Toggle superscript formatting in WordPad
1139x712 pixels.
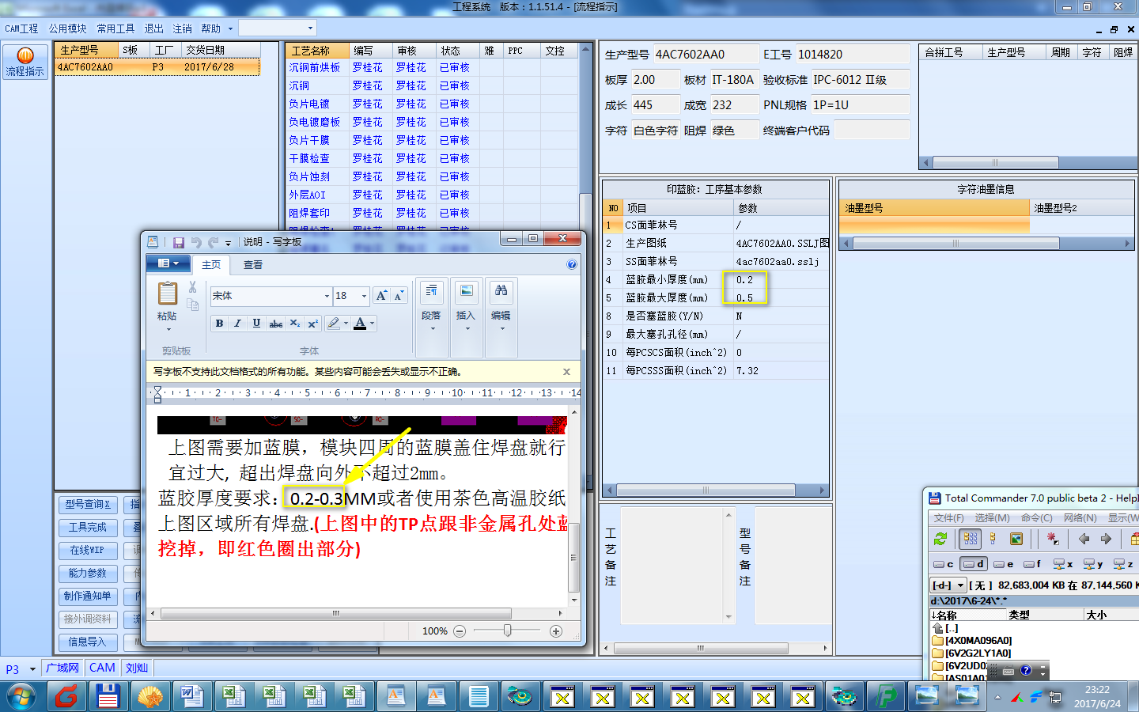[x=312, y=323]
